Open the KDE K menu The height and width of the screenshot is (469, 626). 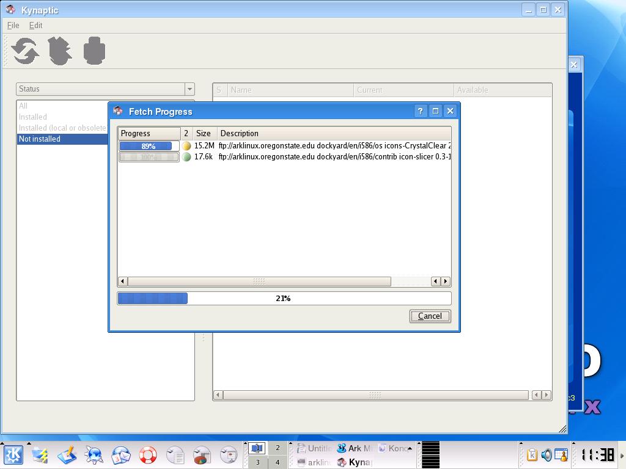(13, 455)
